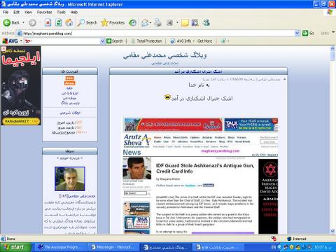The width and height of the screenshot is (336, 252).
Task: Click the vertical scrollbar down arrow
Action: [x=332, y=231]
